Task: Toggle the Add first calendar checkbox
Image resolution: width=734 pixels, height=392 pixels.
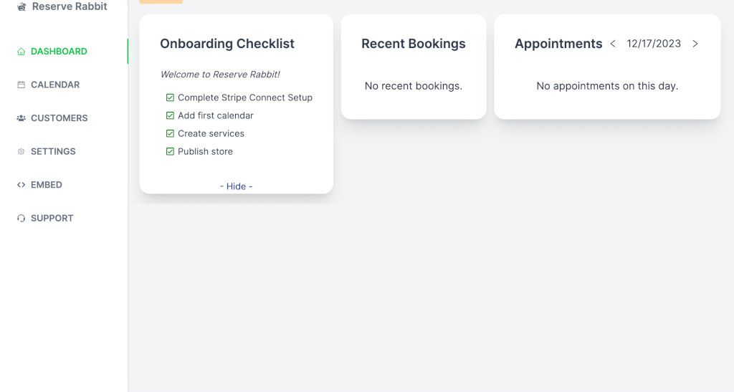Action: (170, 115)
